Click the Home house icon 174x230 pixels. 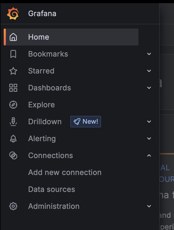click(x=13, y=37)
